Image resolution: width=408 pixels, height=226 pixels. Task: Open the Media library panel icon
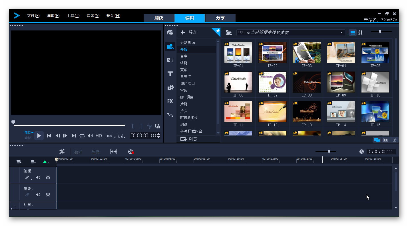pos(170,33)
